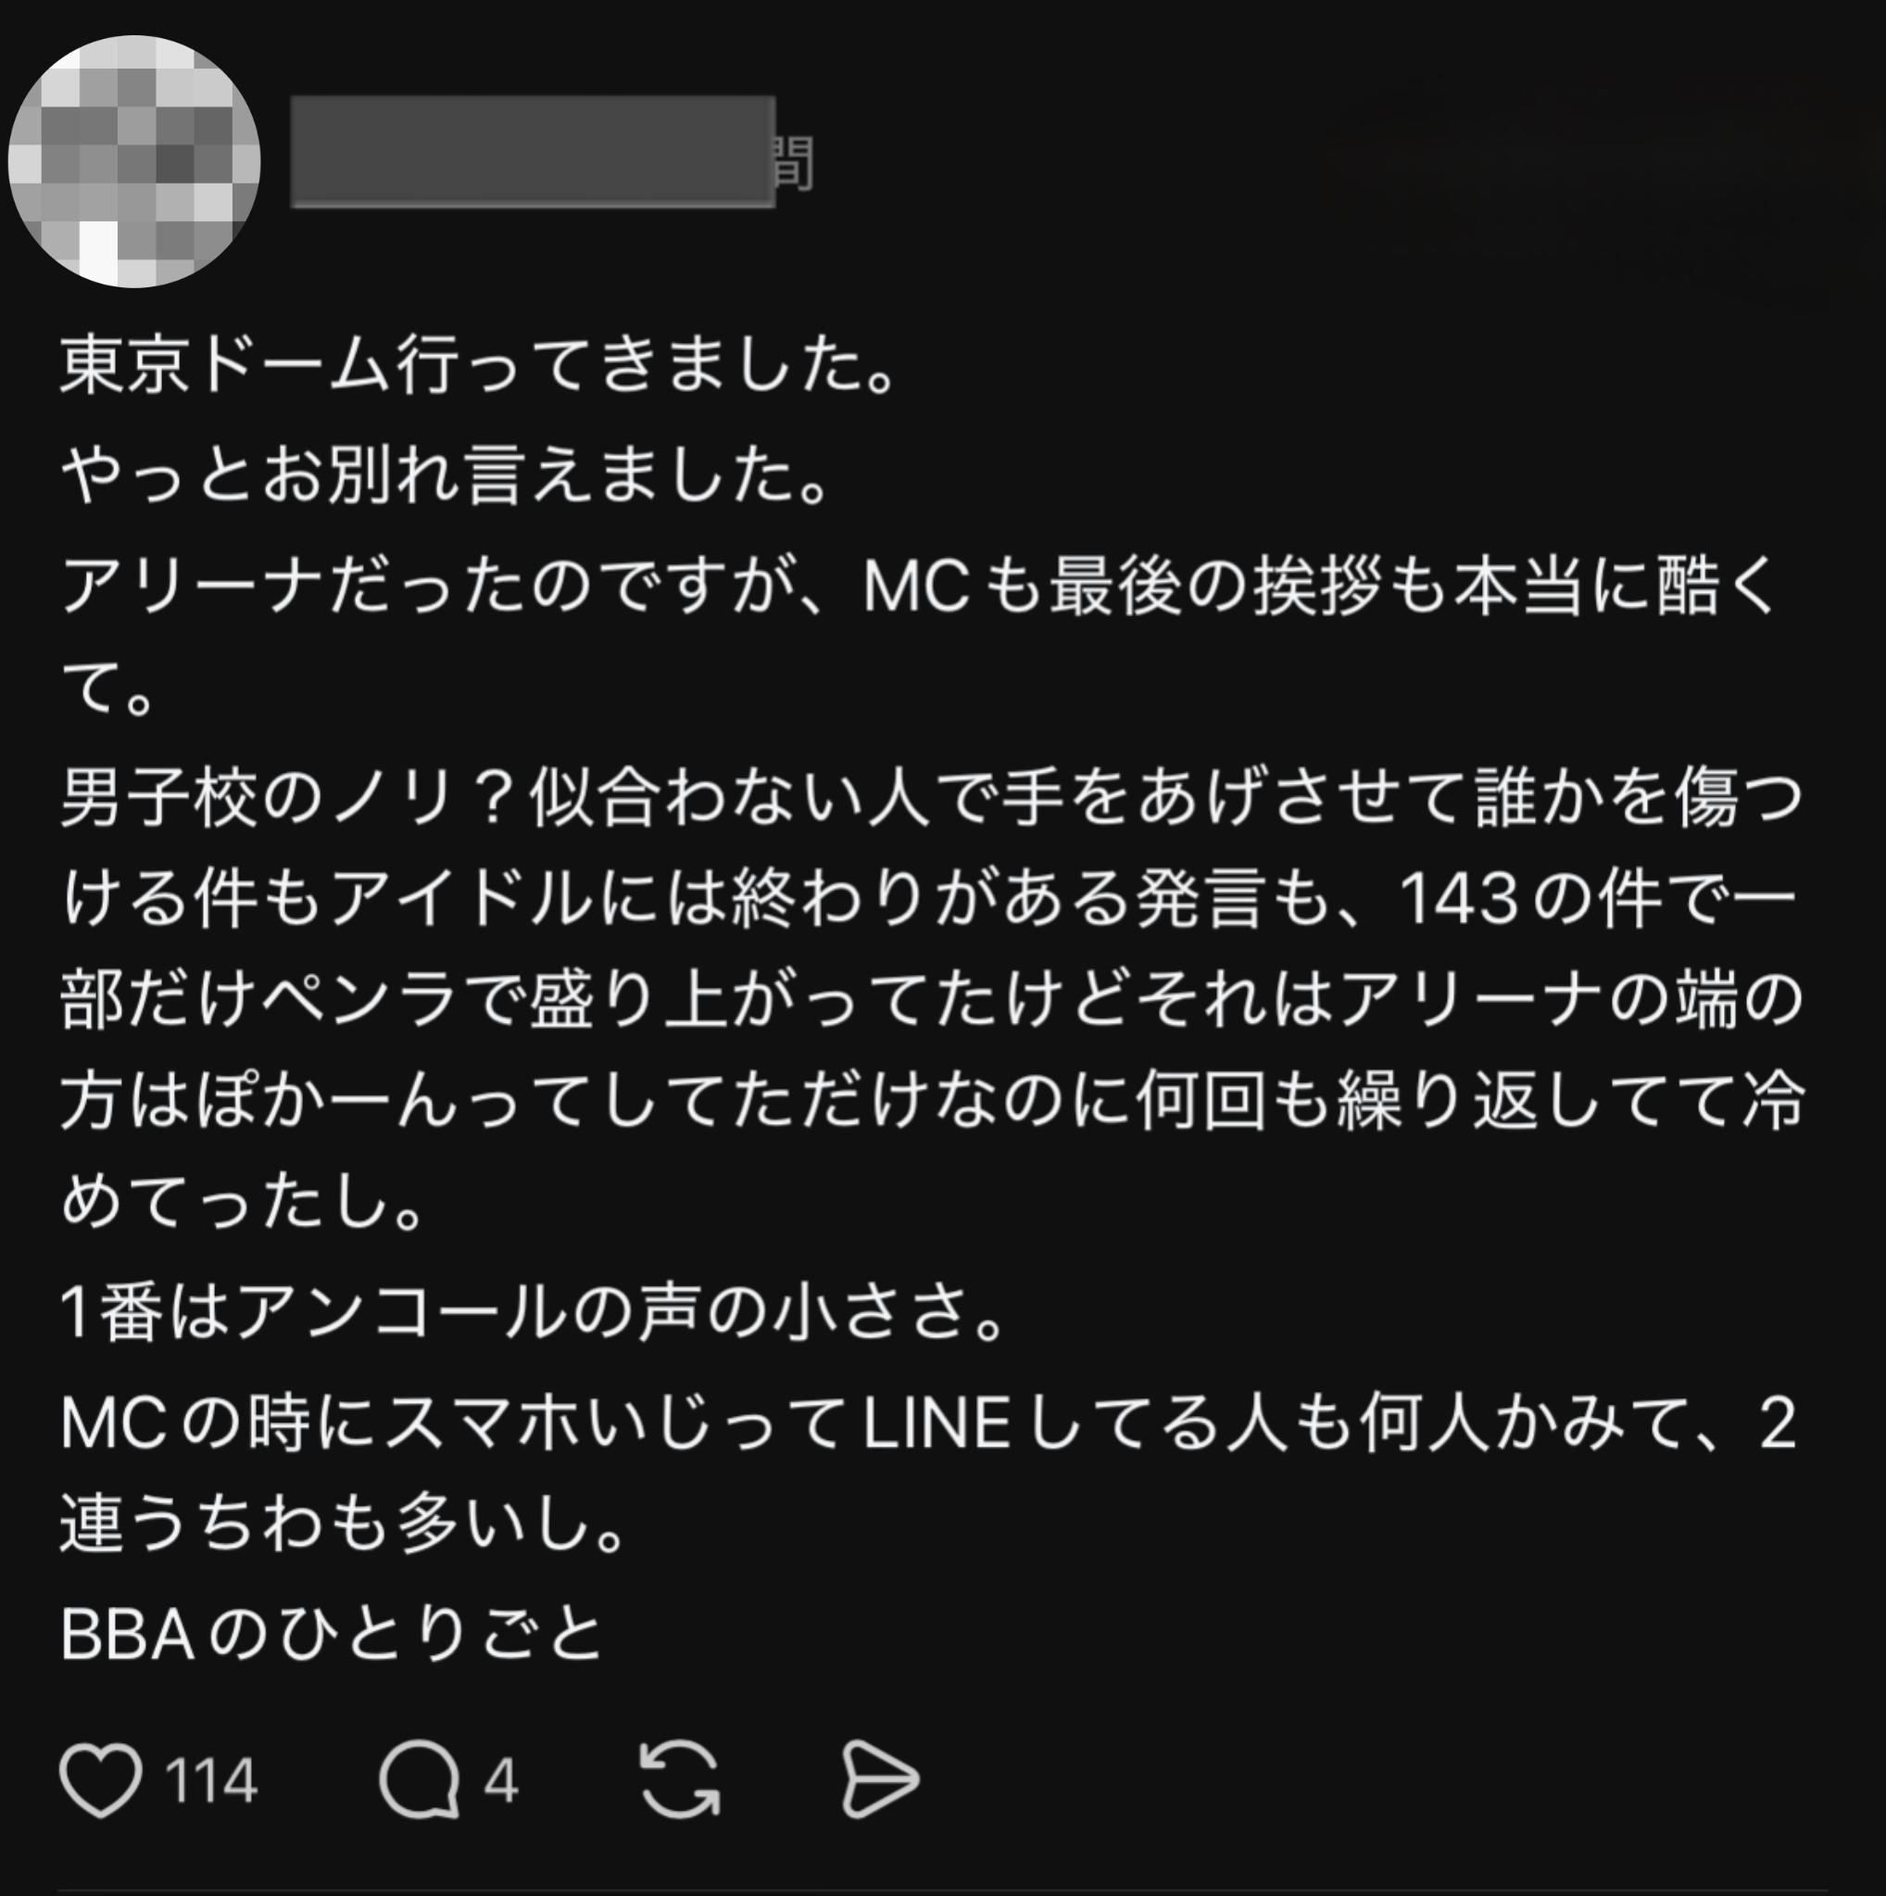Open the comment bubble icon to reply
1886x1896 pixels.
click(420, 1780)
